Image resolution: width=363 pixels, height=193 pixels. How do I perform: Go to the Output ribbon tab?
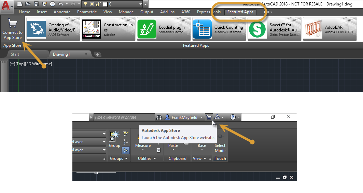[x=147, y=12]
